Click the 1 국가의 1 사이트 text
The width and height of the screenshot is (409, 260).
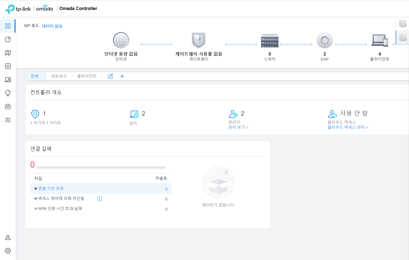46,123
